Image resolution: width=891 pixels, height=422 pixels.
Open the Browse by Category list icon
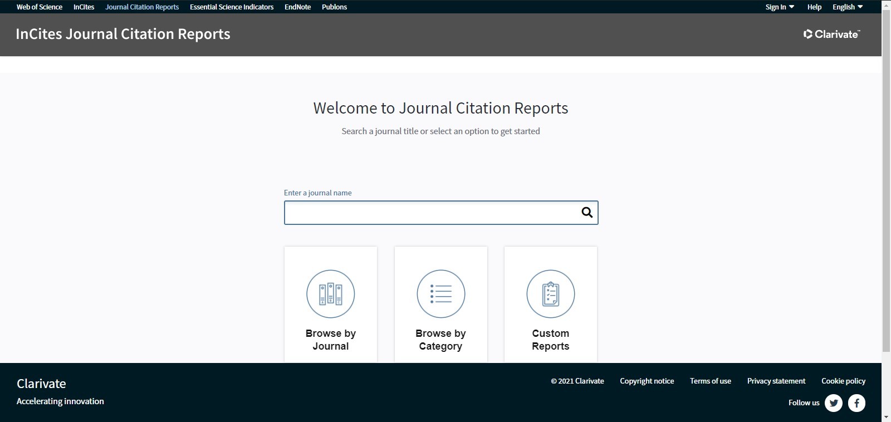tap(441, 294)
